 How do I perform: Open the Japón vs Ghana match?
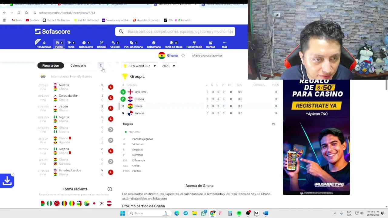pos(75,108)
